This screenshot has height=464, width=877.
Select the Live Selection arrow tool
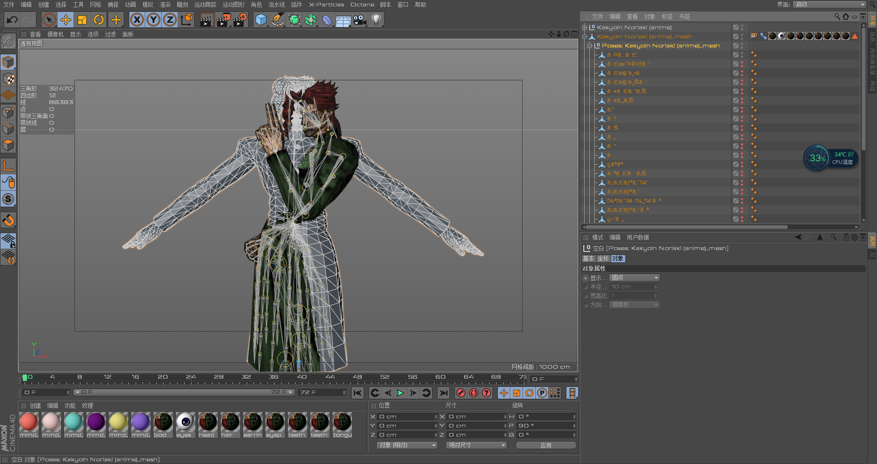tap(49, 20)
